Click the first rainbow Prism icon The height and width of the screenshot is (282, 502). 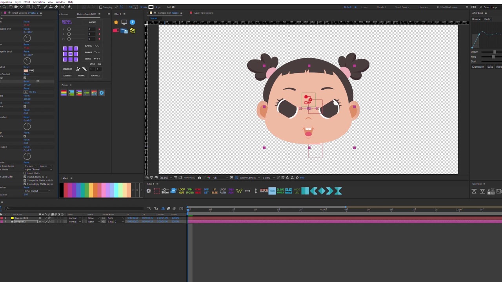point(64,93)
